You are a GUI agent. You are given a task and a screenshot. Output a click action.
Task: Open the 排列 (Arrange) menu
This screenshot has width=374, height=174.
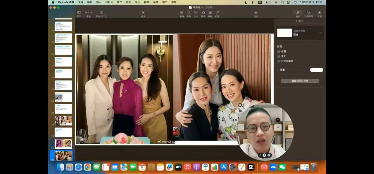[x=128, y=2]
